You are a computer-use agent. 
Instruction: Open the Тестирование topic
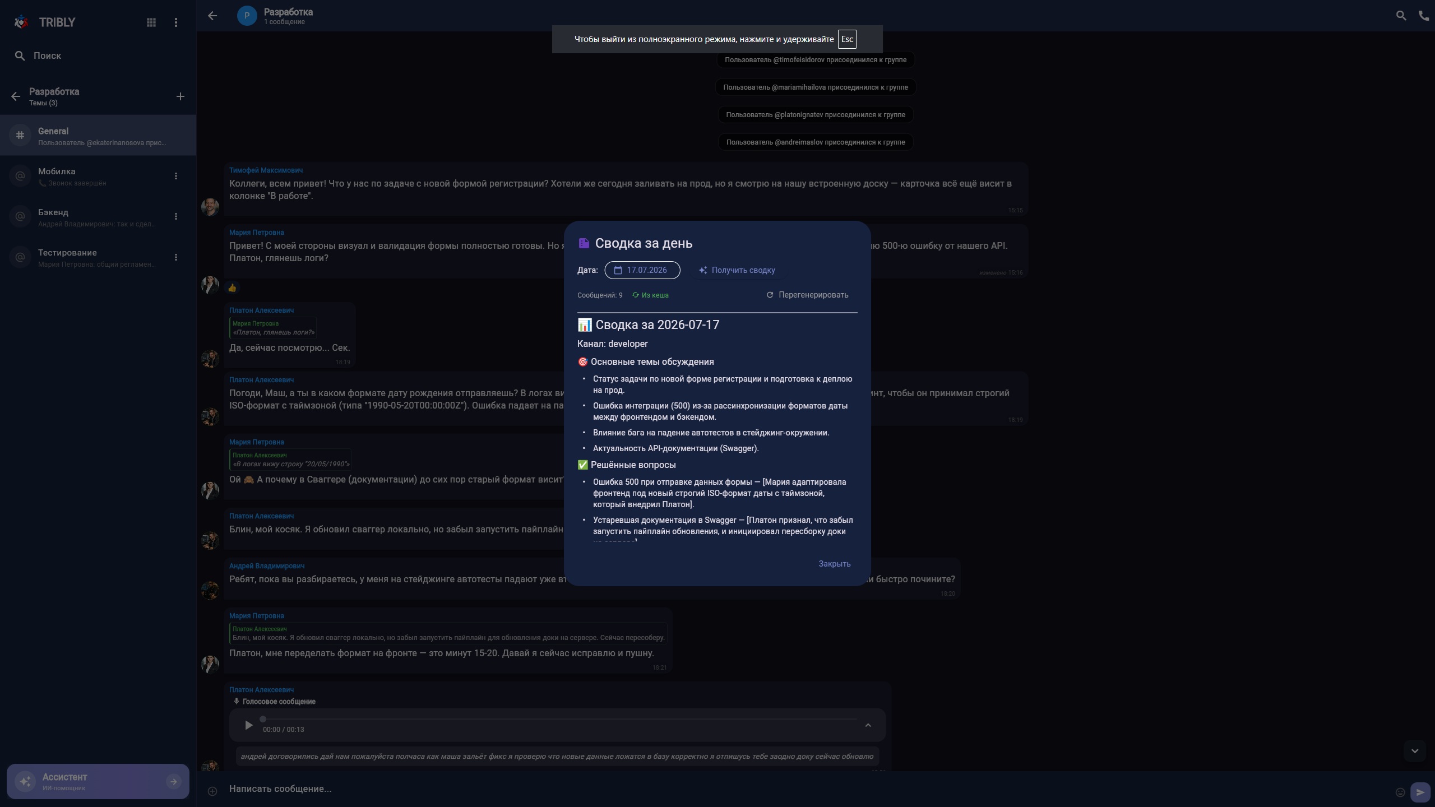coord(98,257)
